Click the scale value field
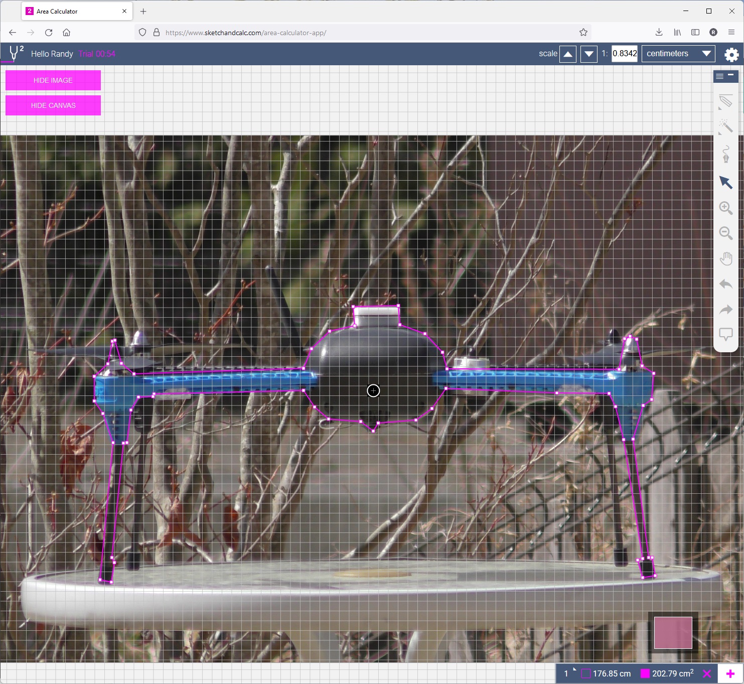 625,54
